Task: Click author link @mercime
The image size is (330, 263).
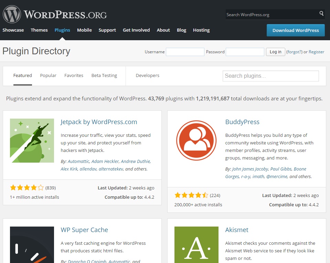Action: [277, 176]
